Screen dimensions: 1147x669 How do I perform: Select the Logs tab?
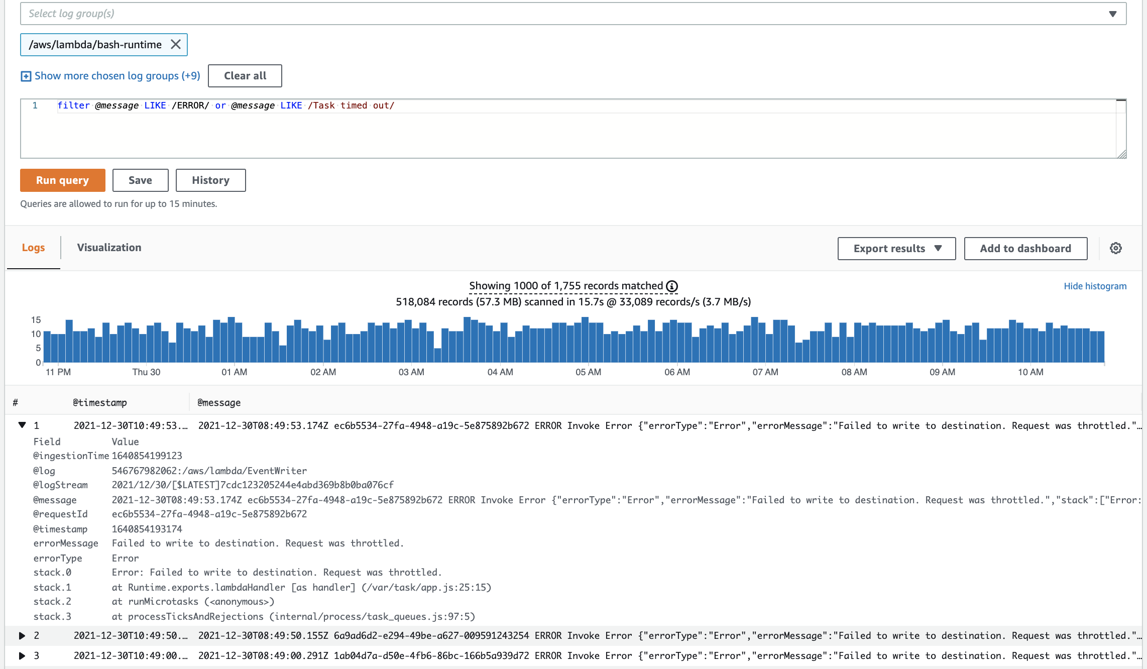[33, 247]
